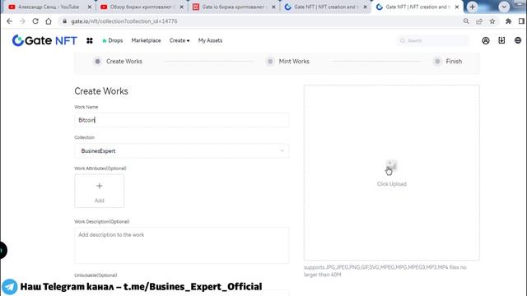This screenshot has height=296, width=527.
Task: Click the Gate NFT logo
Action: [44, 40]
